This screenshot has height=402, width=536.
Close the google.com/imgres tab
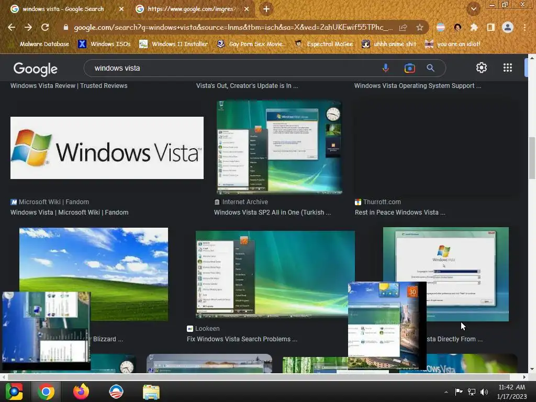click(247, 9)
